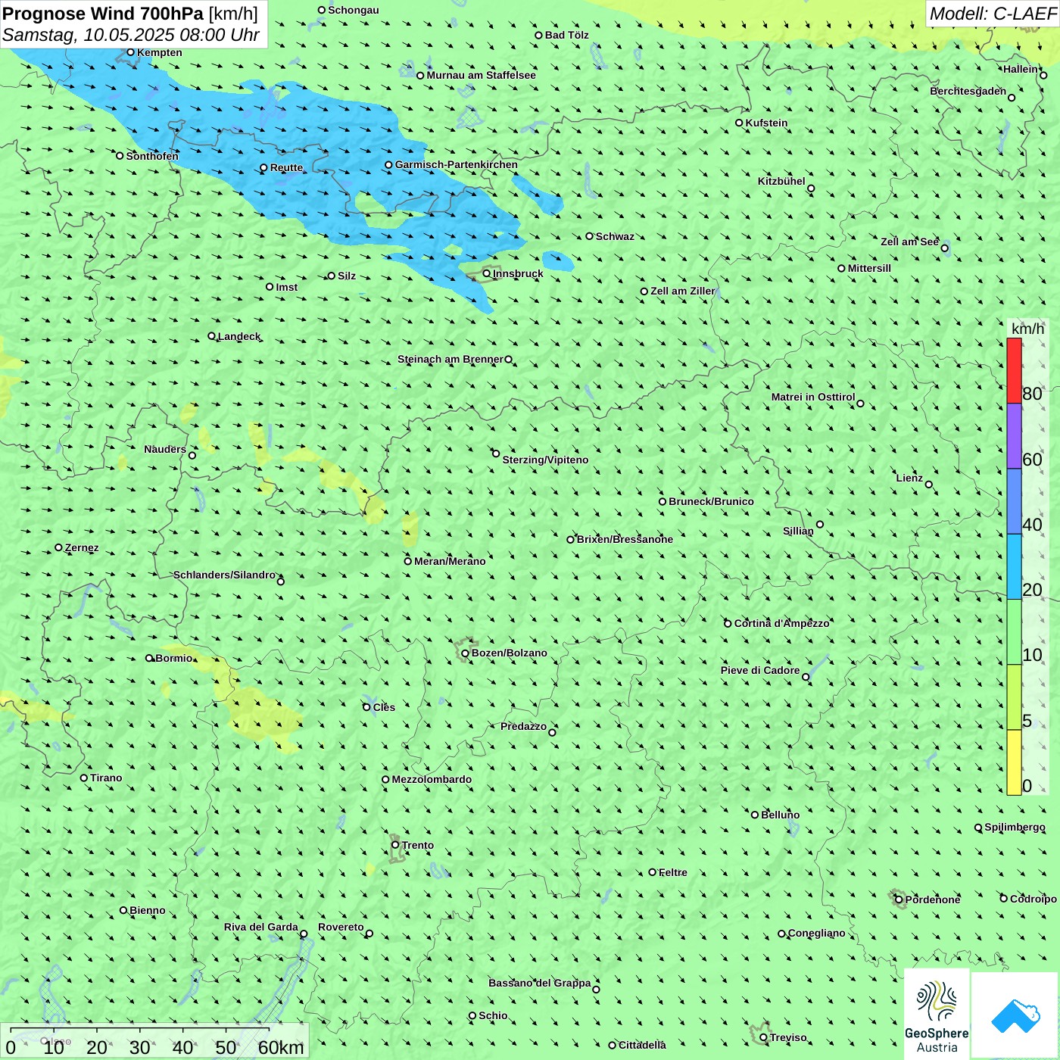Click the Sonthofen label
1060x1060 pixels.
pyautogui.click(x=152, y=156)
